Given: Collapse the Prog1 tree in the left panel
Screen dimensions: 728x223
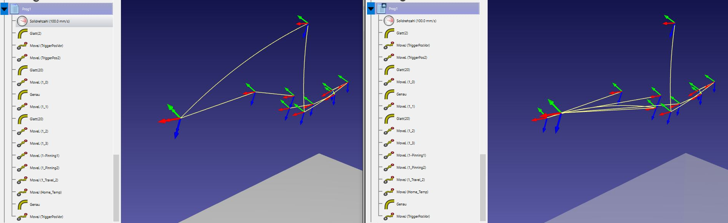Looking at the screenshot, I should [x=4, y=9].
